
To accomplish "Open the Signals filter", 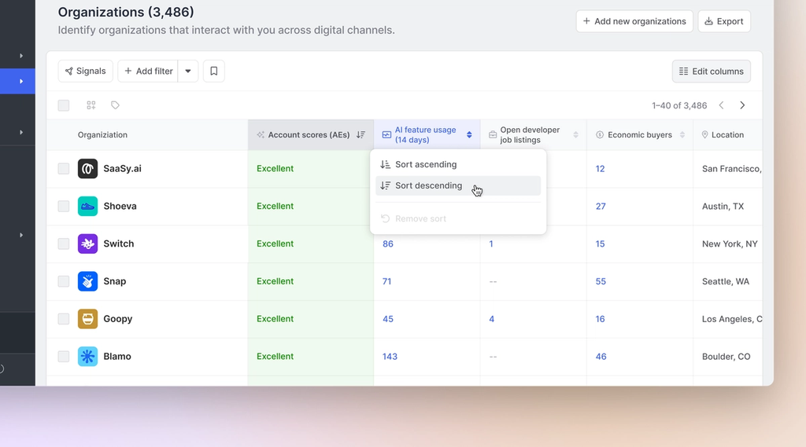I will tap(85, 71).
